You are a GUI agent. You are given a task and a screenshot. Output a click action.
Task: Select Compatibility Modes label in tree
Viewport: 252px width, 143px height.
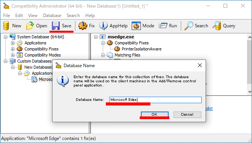43,55
